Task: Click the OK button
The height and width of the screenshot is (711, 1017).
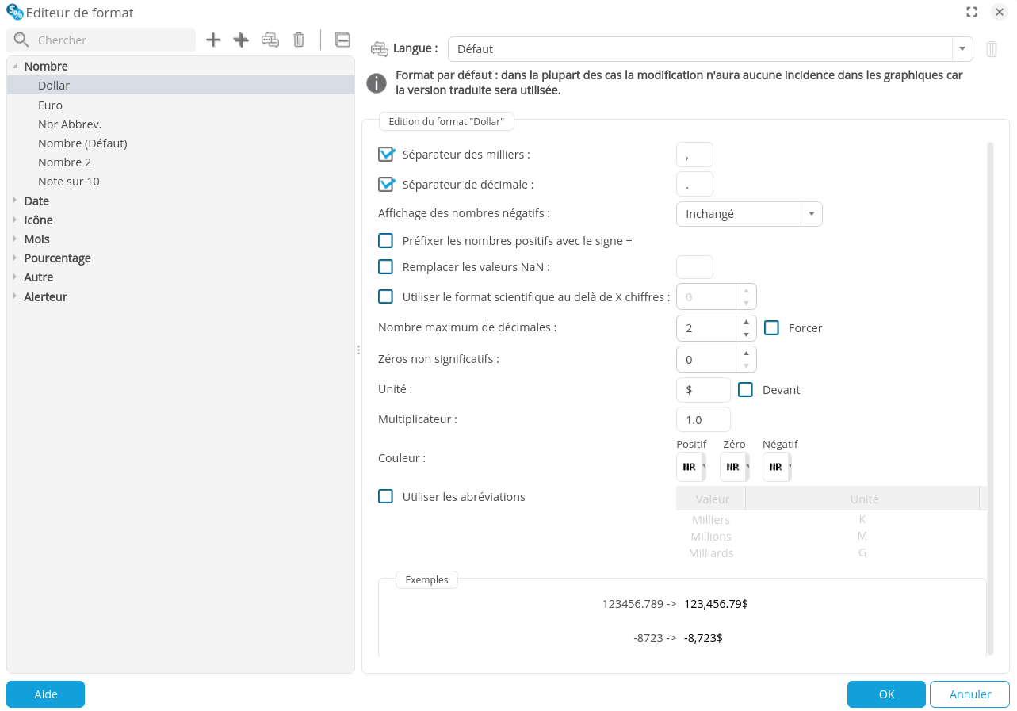Action: click(886, 694)
